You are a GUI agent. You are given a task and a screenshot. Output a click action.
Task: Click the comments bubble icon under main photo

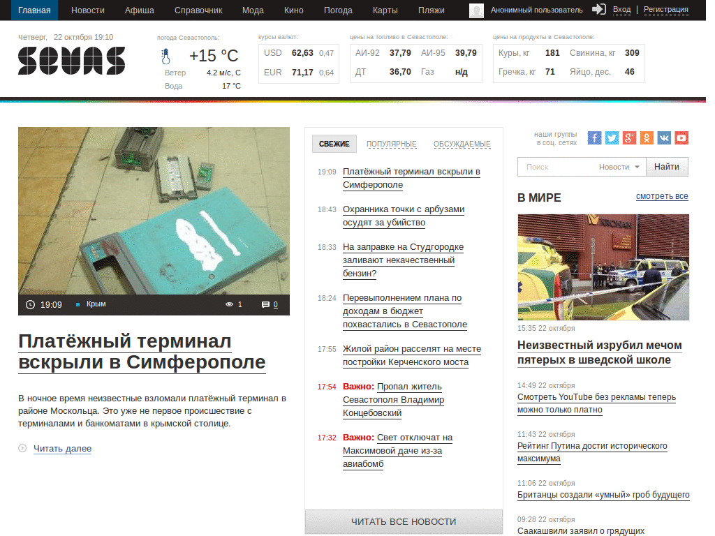pos(265,304)
